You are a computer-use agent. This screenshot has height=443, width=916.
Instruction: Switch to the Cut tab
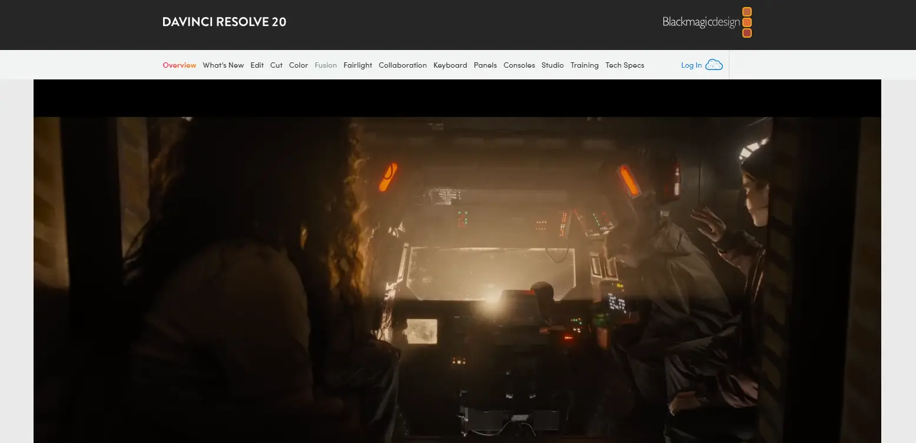click(x=276, y=65)
